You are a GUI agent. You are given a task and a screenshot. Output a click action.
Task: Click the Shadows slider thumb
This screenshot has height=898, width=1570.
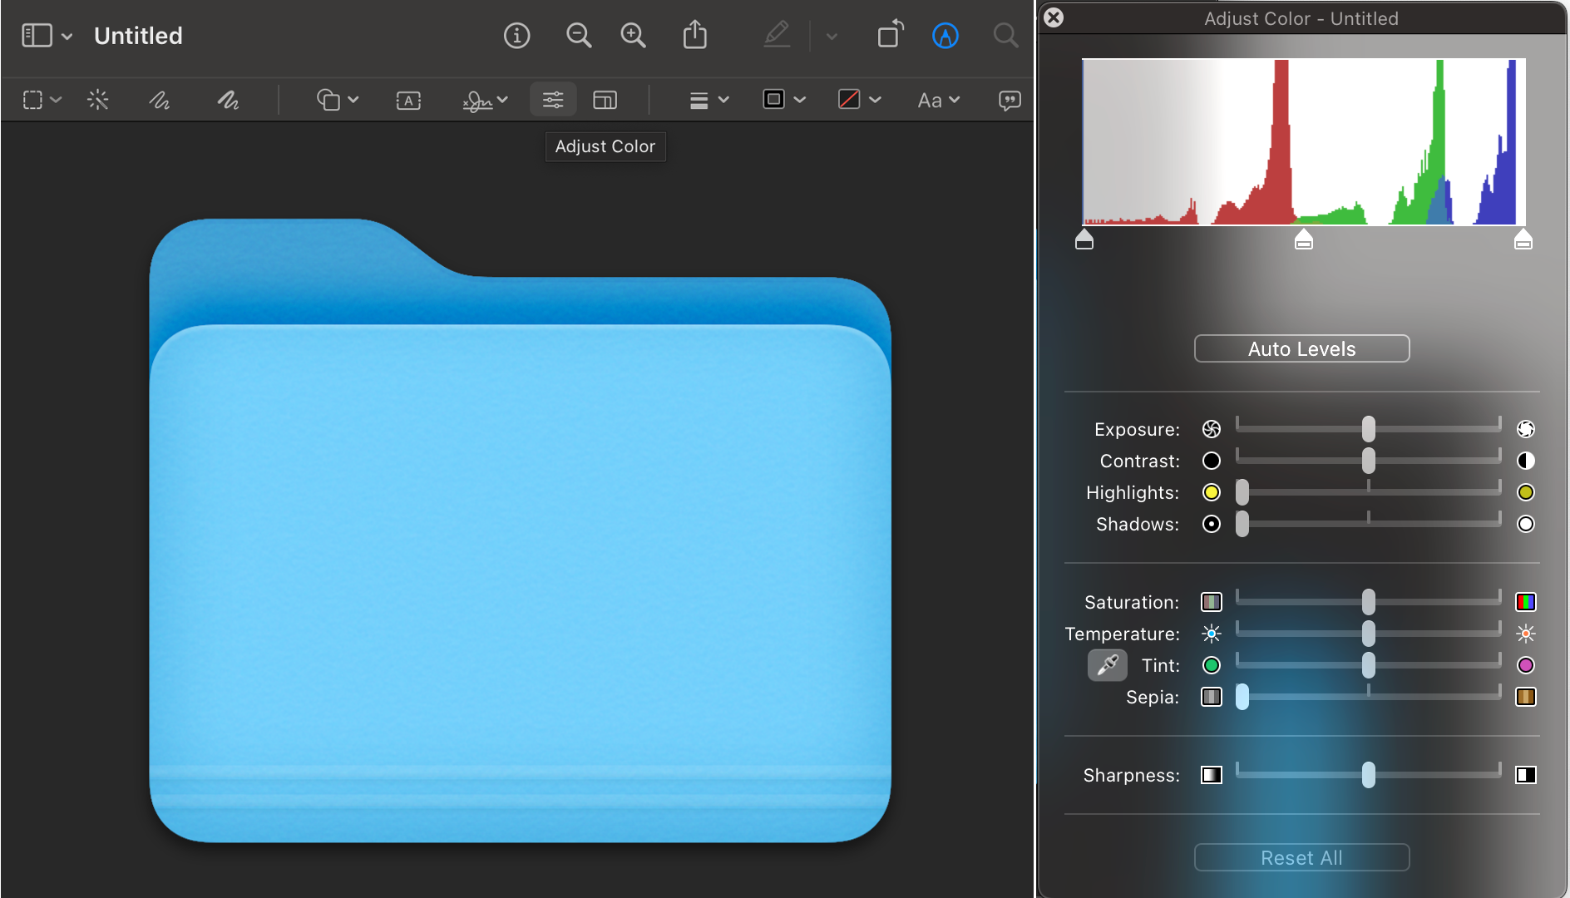[x=1242, y=524]
